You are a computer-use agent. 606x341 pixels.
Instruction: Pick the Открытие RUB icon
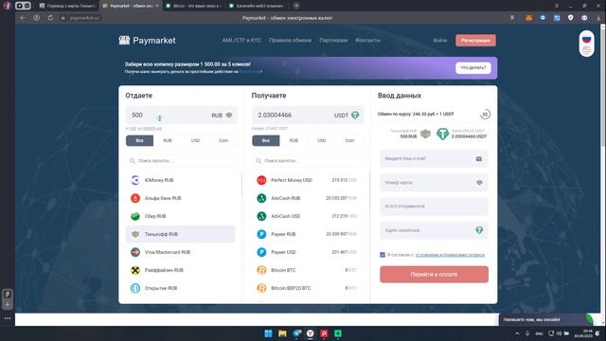tap(135, 288)
